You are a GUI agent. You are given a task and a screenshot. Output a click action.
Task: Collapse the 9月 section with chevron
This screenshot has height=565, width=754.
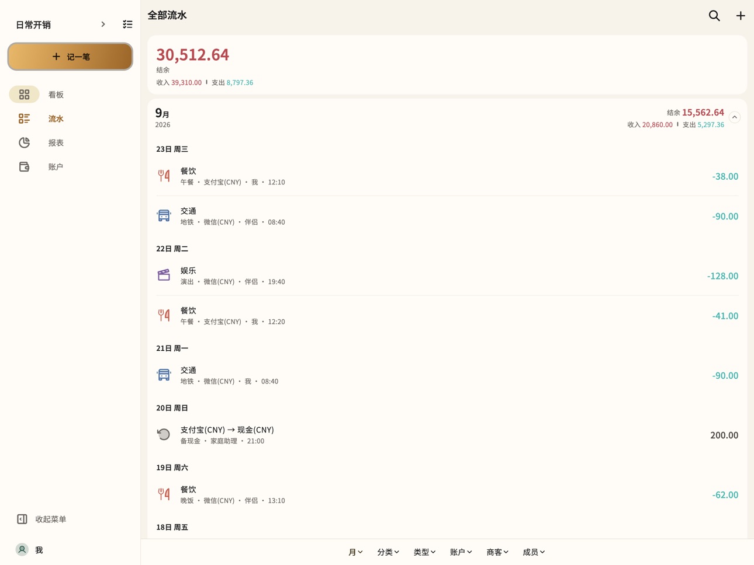[735, 117]
